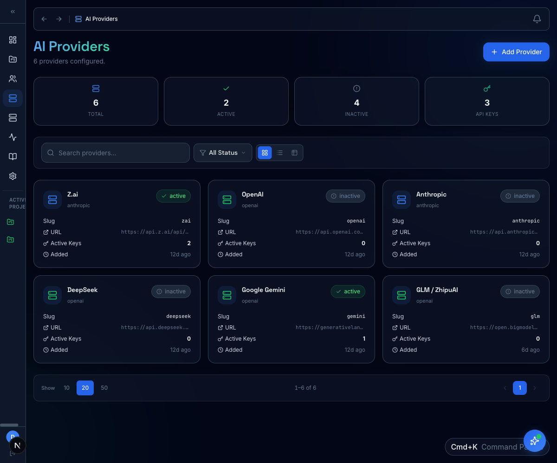Focus the Search providers field
557x463 pixels.
pos(116,152)
